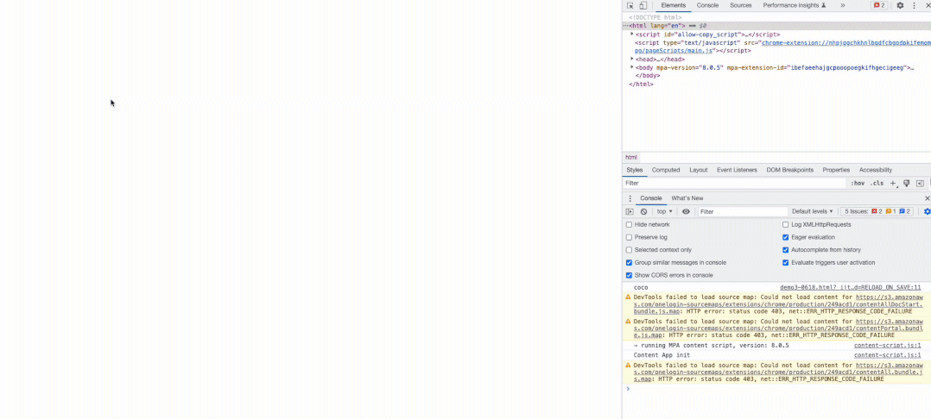The width and height of the screenshot is (931, 419).
Task: Enable Log XMLHttpRequests checkbox
Action: [786, 225]
